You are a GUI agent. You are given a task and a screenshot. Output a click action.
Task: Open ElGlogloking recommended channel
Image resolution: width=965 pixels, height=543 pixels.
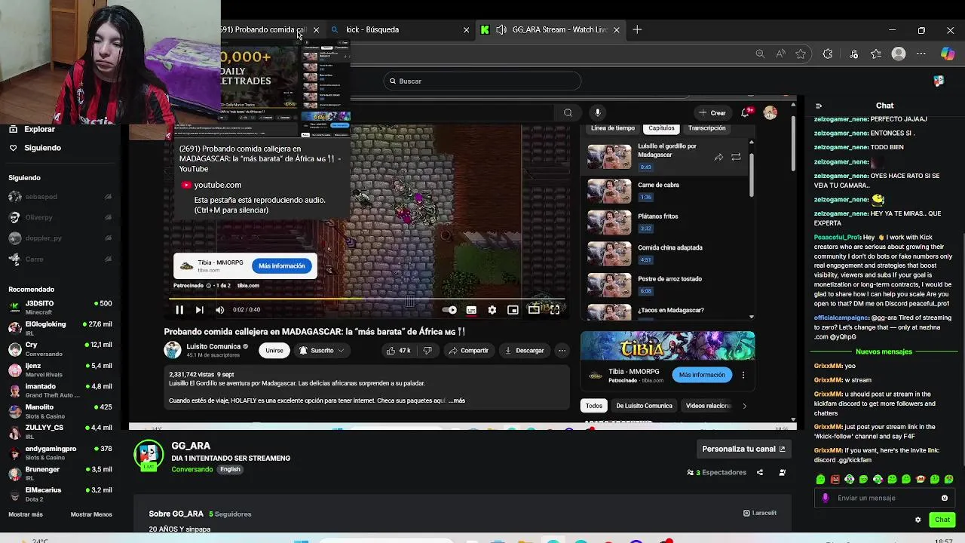click(x=60, y=328)
